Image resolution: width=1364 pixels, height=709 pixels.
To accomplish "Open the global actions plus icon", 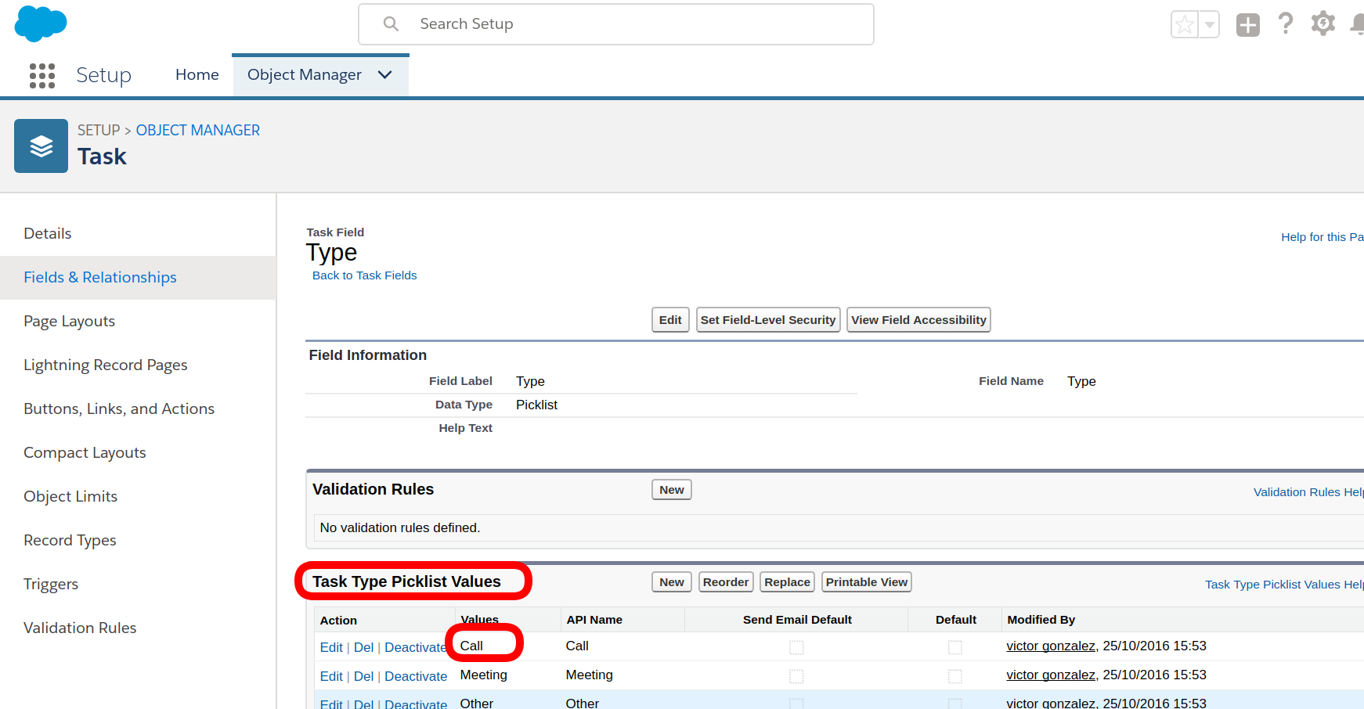I will pos(1247,25).
